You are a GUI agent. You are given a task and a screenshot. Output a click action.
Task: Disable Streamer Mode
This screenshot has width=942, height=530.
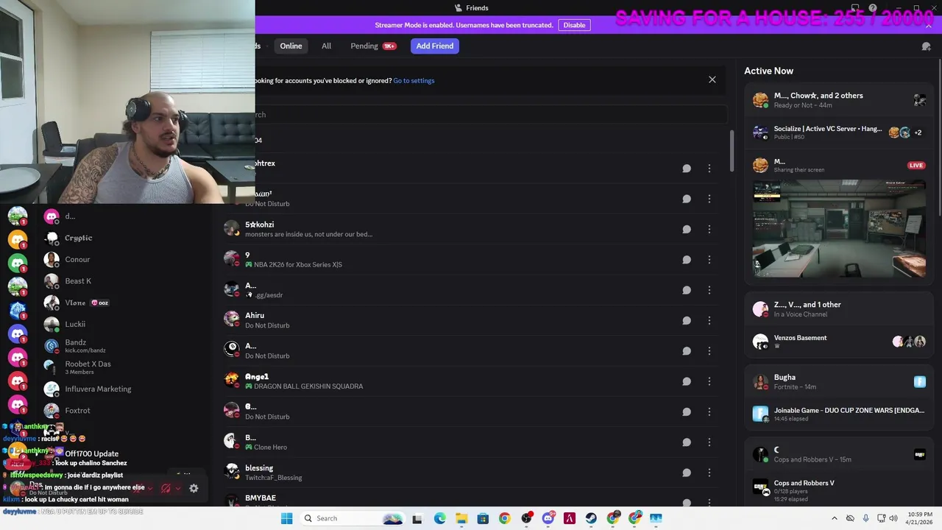(574, 25)
